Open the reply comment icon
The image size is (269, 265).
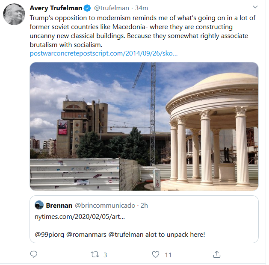click(x=34, y=254)
